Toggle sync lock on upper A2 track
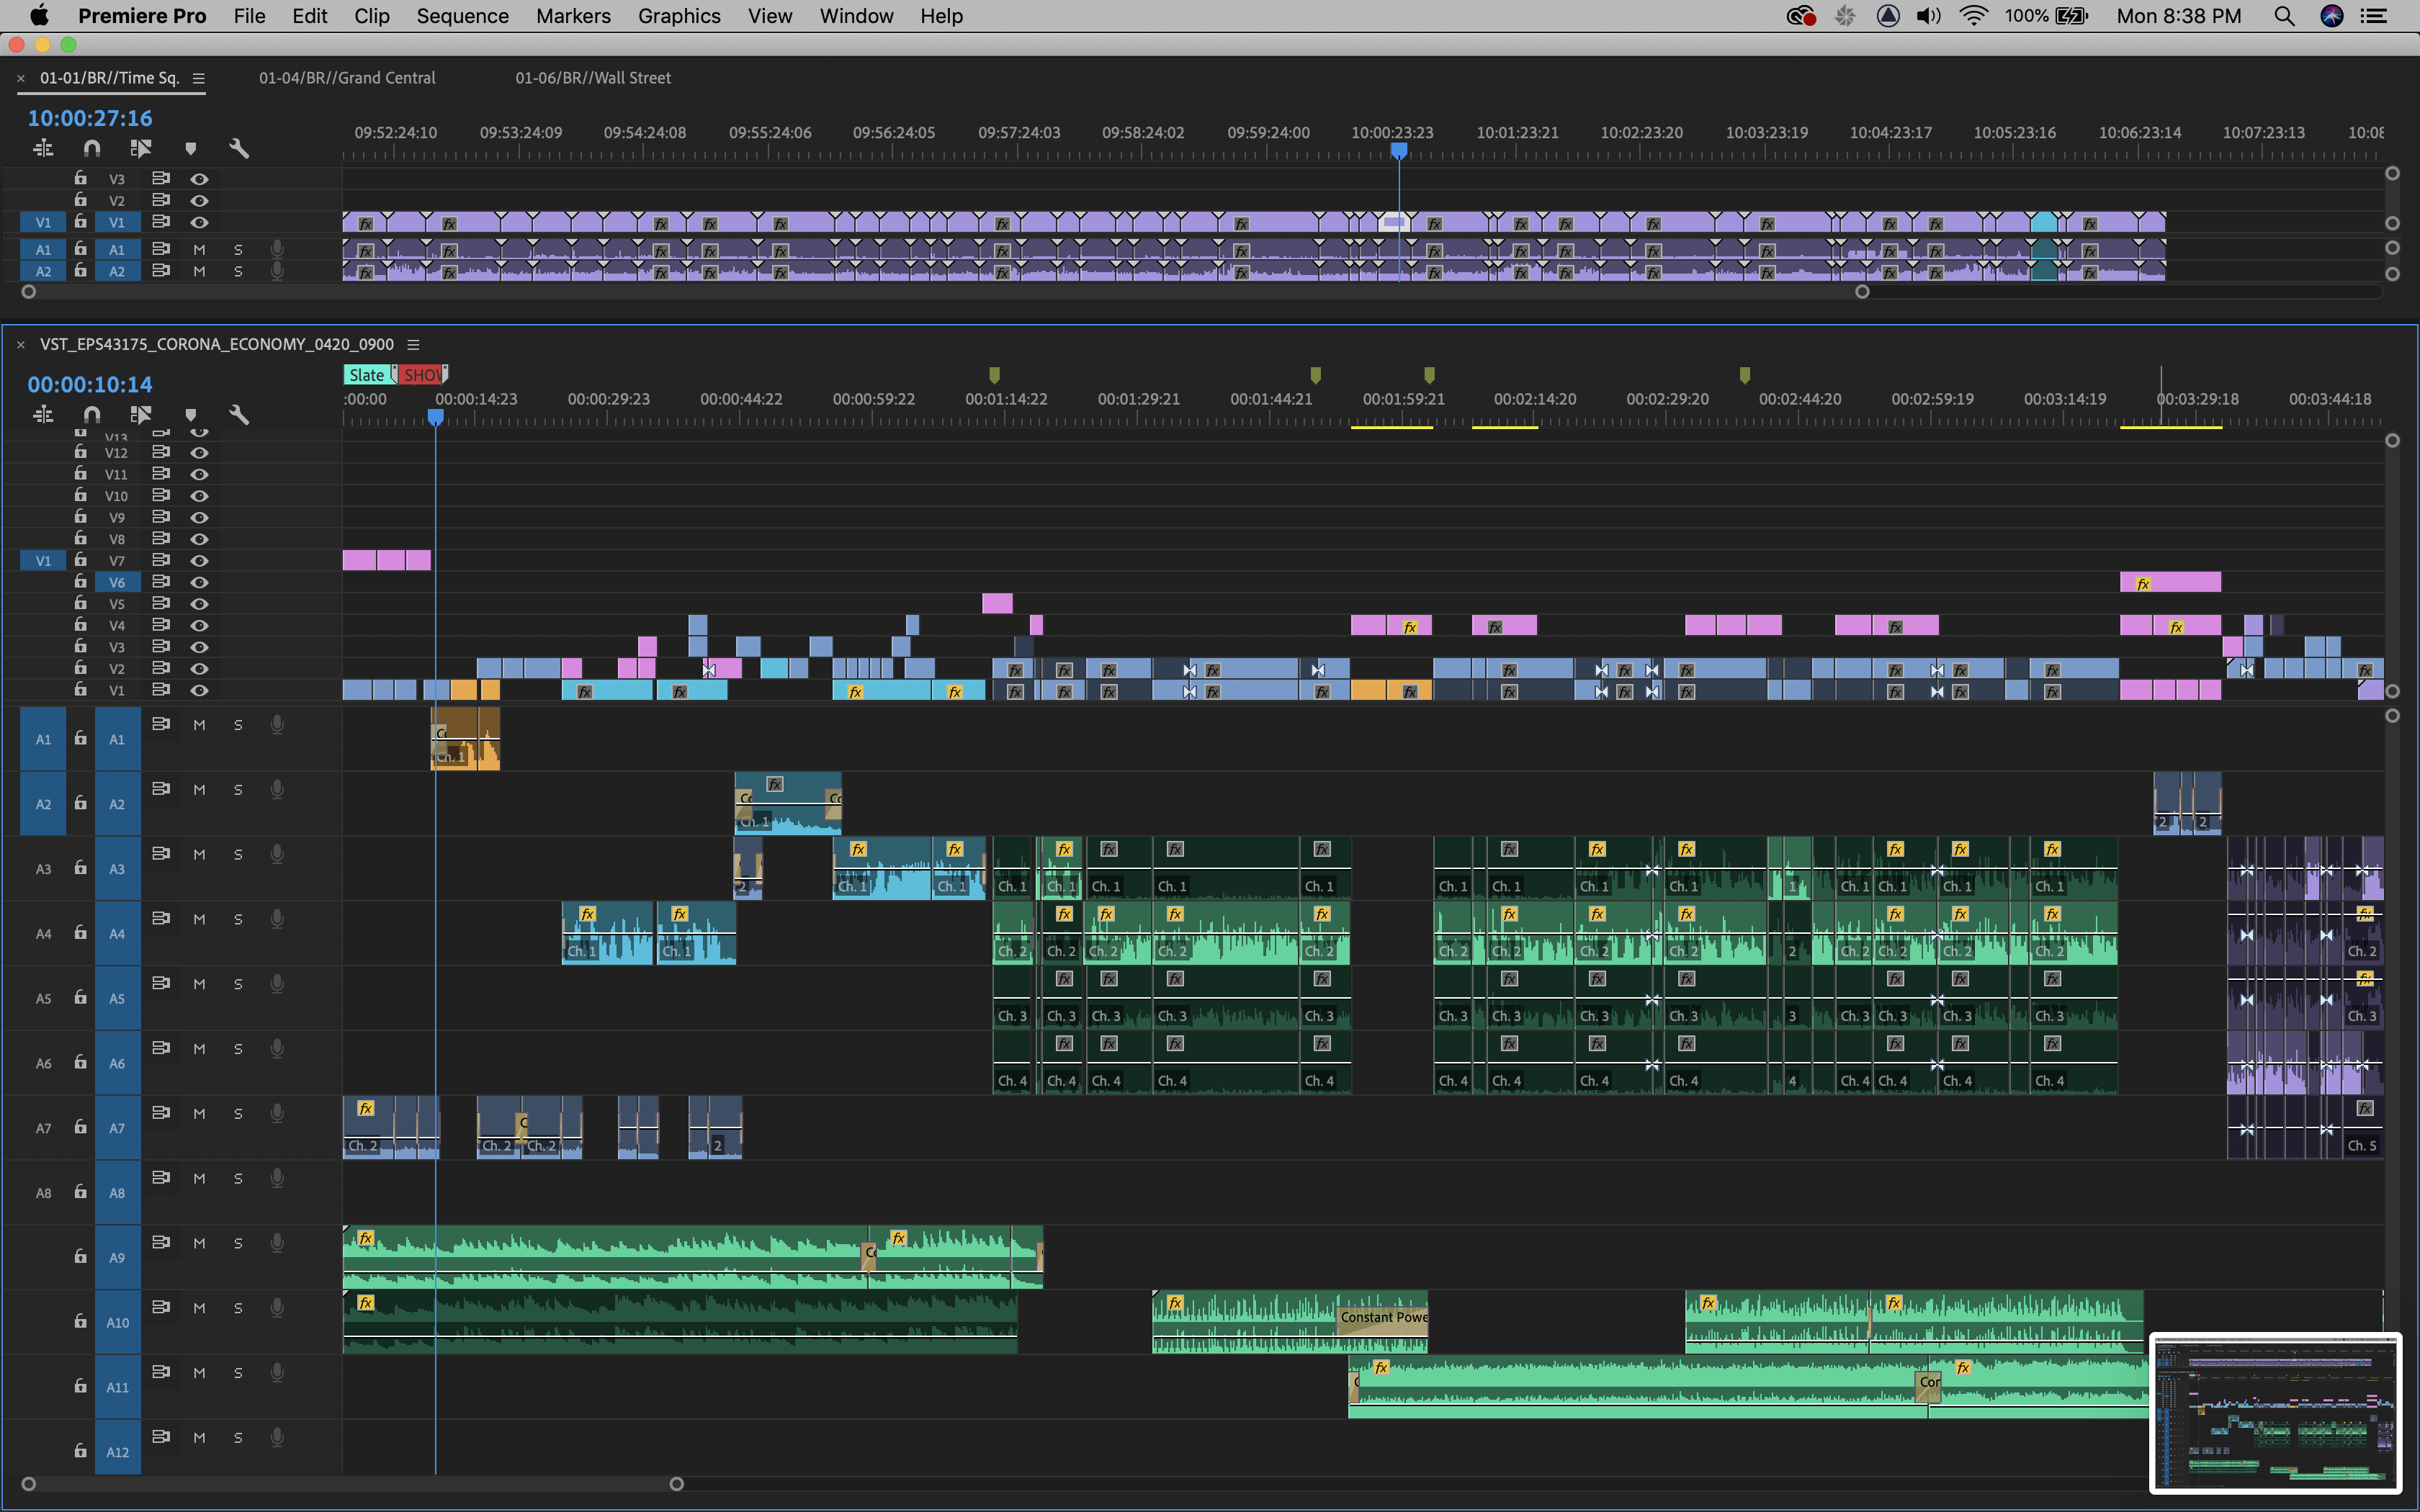This screenshot has width=2420, height=1512. pyautogui.click(x=160, y=271)
